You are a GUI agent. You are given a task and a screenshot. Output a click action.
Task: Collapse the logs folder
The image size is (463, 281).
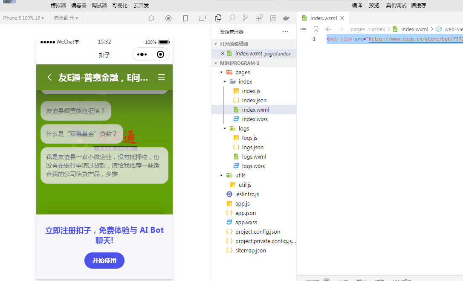coord(225,128)
